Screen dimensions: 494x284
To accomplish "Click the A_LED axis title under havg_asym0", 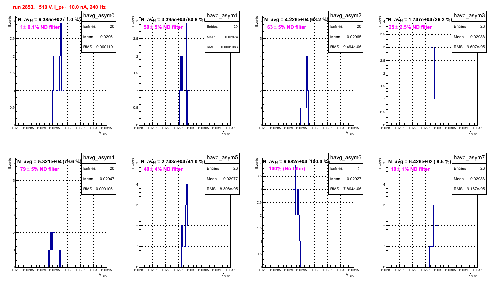I will click(103, 133).
